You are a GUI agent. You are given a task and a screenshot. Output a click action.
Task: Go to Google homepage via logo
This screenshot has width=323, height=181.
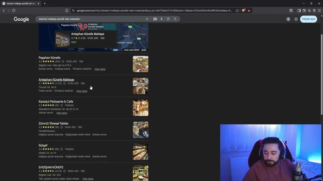[21, 19]
